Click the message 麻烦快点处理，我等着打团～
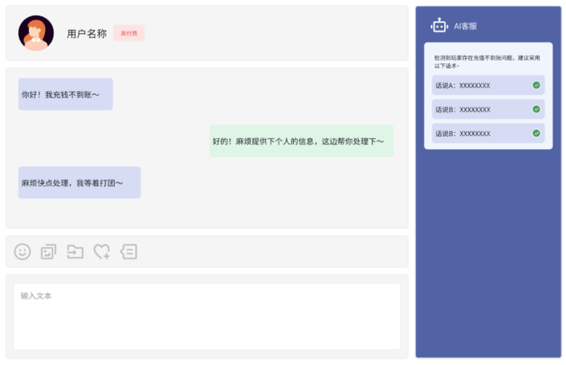The width and height of the screenshot is (566, 365). (79, 183)
